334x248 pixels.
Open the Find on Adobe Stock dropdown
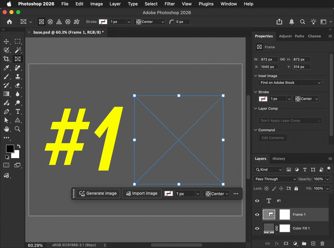point(290,83)
